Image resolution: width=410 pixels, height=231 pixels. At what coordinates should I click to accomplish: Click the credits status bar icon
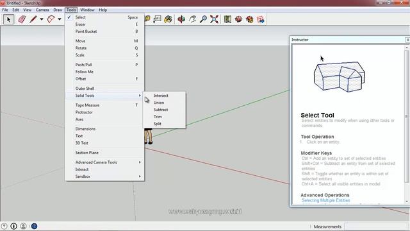coord(14,226)
